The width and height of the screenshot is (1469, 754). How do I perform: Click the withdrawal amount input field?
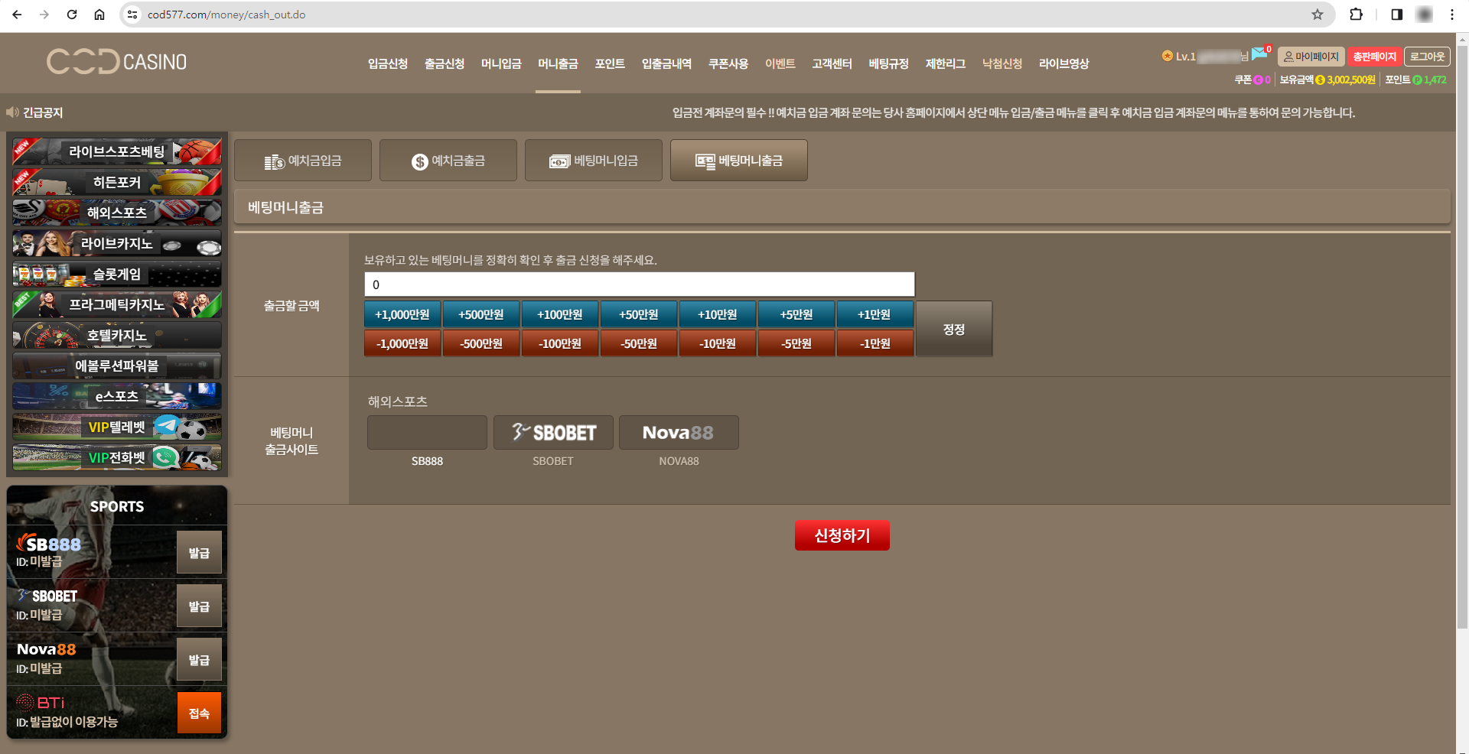[640, 284]
